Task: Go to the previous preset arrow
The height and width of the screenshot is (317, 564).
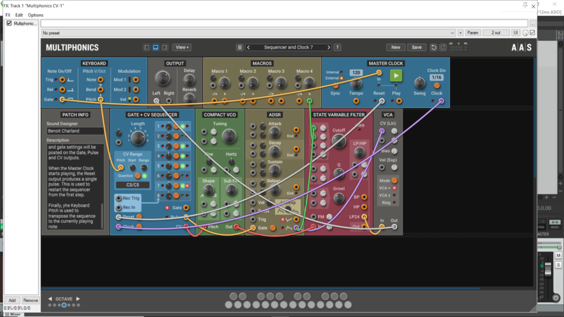Action: pyautogui.click(x=248, y=47)
